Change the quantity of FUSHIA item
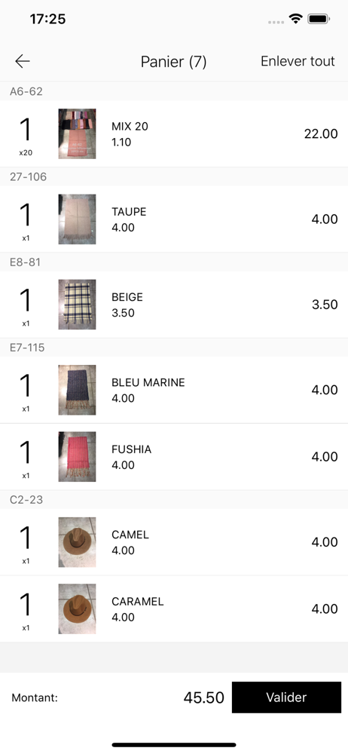 tap(26, 458)
